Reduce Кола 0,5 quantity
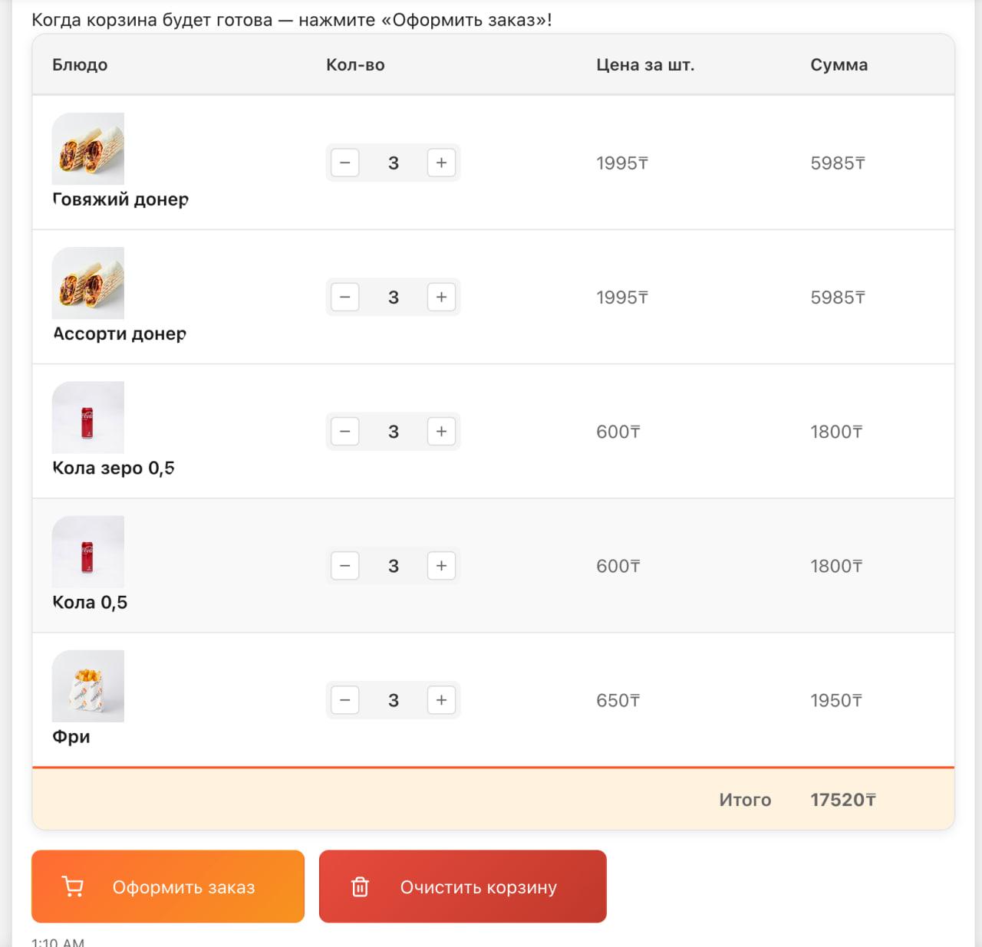This screenshot has width=982, height=947. tap(345, 566)
